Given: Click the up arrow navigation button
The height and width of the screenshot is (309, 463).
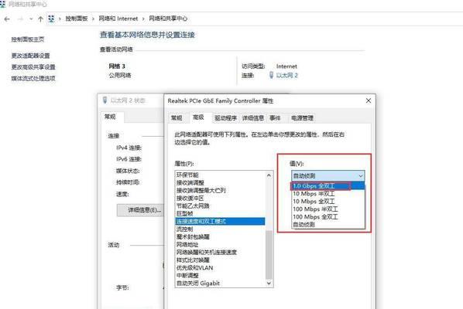Looking at the screenshot, I should tap(40, 19).
